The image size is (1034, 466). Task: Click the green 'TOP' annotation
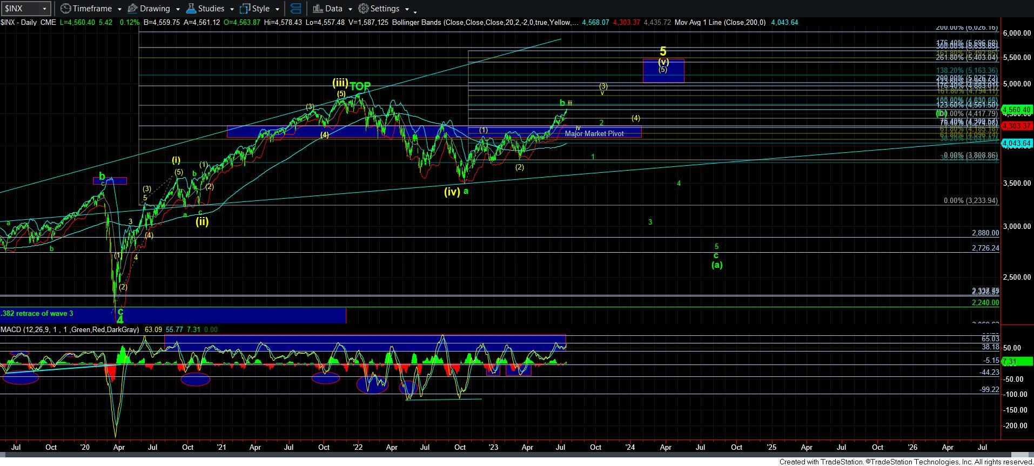pyautogui.click(x=360, y=86)
